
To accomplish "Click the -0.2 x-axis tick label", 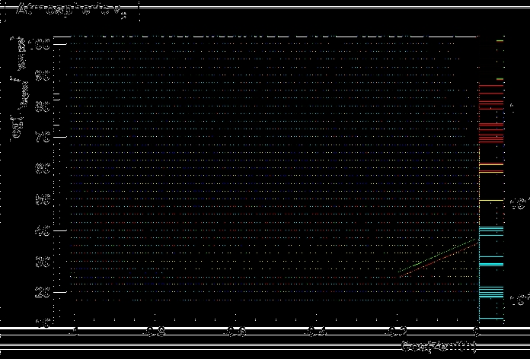I will tap(397, 332).
